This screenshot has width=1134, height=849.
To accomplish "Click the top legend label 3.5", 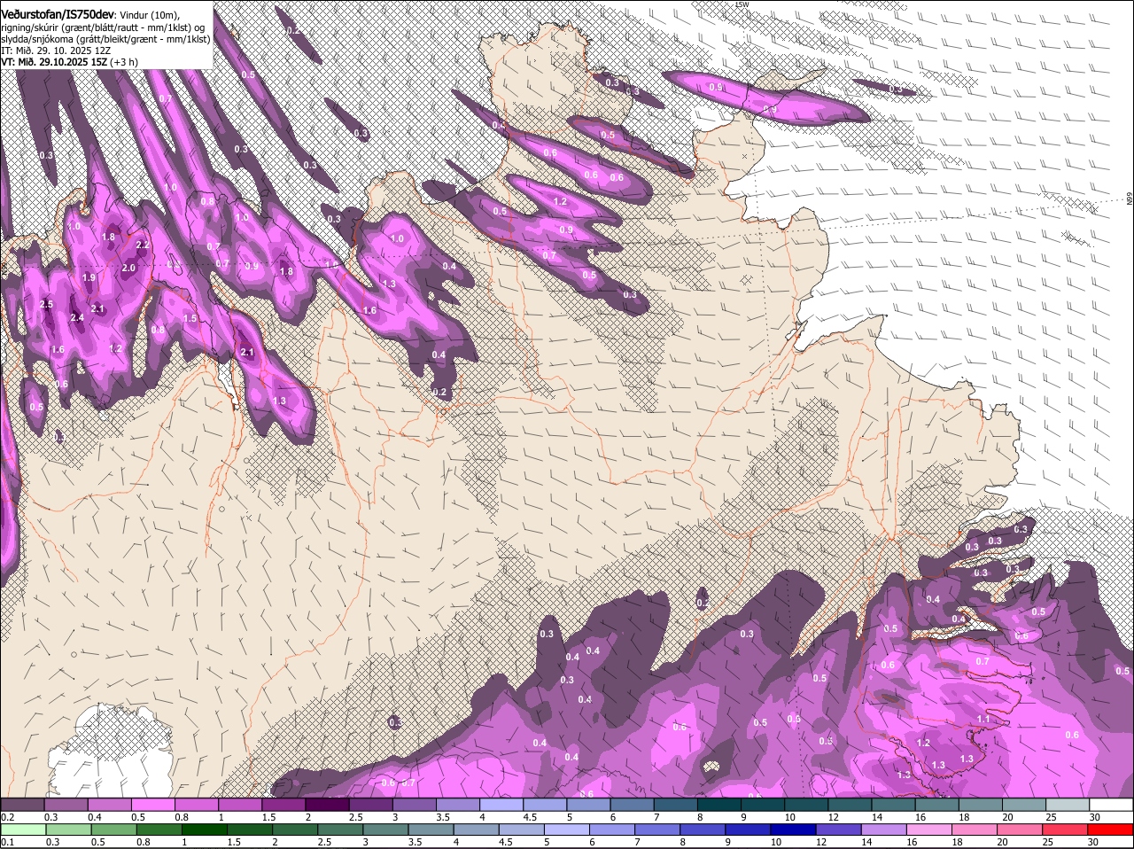I will click(444, 817).
